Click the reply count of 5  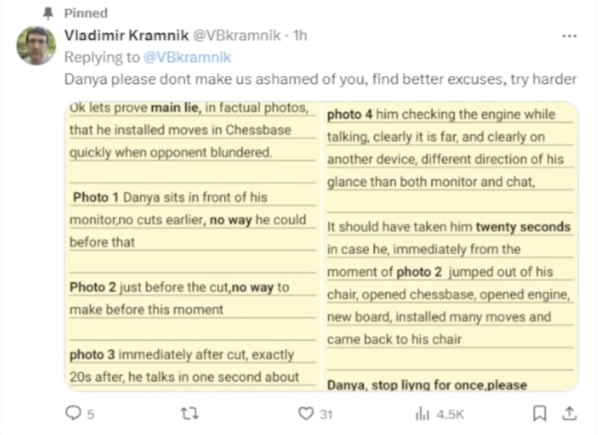(90, 415)
